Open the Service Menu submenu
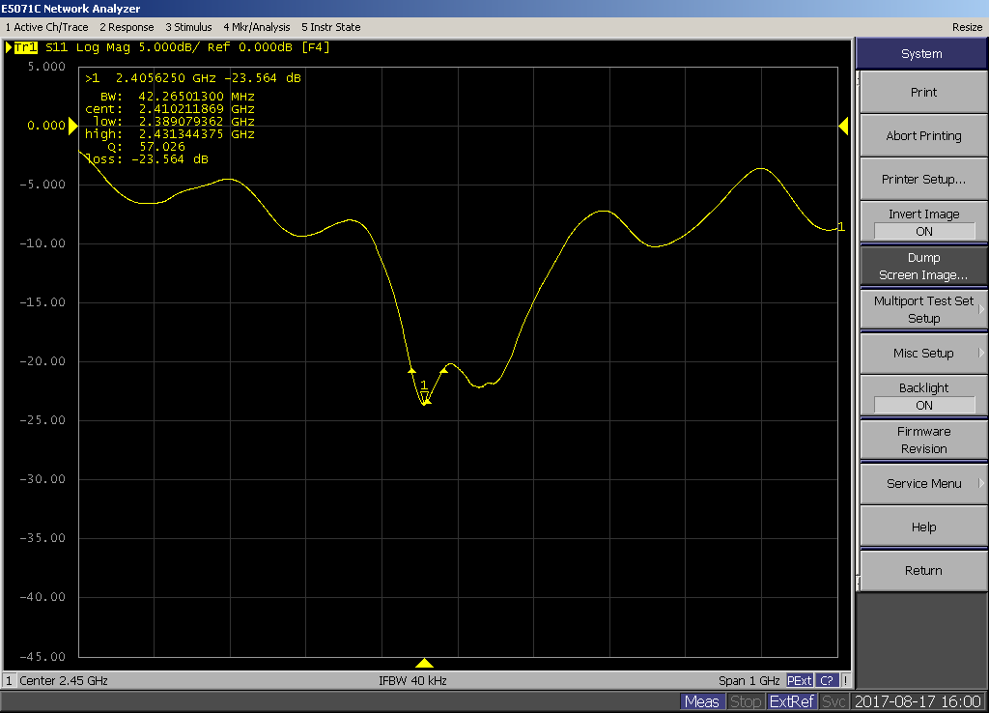The height and width of the screenshot is (713, 989). (x=923, y=484)
